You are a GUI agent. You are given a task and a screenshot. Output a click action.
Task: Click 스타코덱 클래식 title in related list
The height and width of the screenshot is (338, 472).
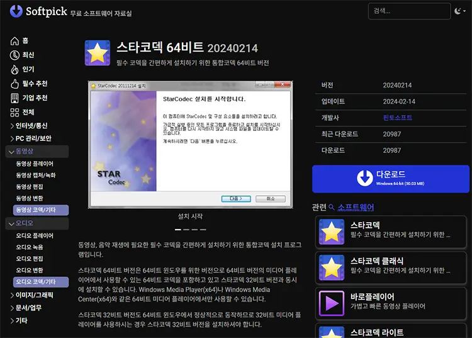[376, 261]
